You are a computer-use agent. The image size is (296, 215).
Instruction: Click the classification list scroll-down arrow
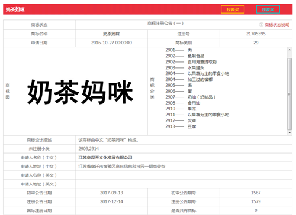point(289,133)
